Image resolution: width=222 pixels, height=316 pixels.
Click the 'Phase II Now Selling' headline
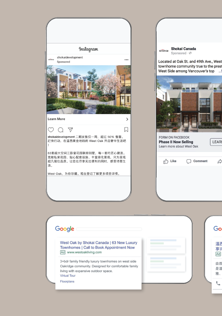pos(176,142)
